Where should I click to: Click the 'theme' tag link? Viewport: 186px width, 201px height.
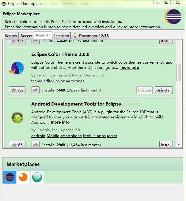coord(37,81)
